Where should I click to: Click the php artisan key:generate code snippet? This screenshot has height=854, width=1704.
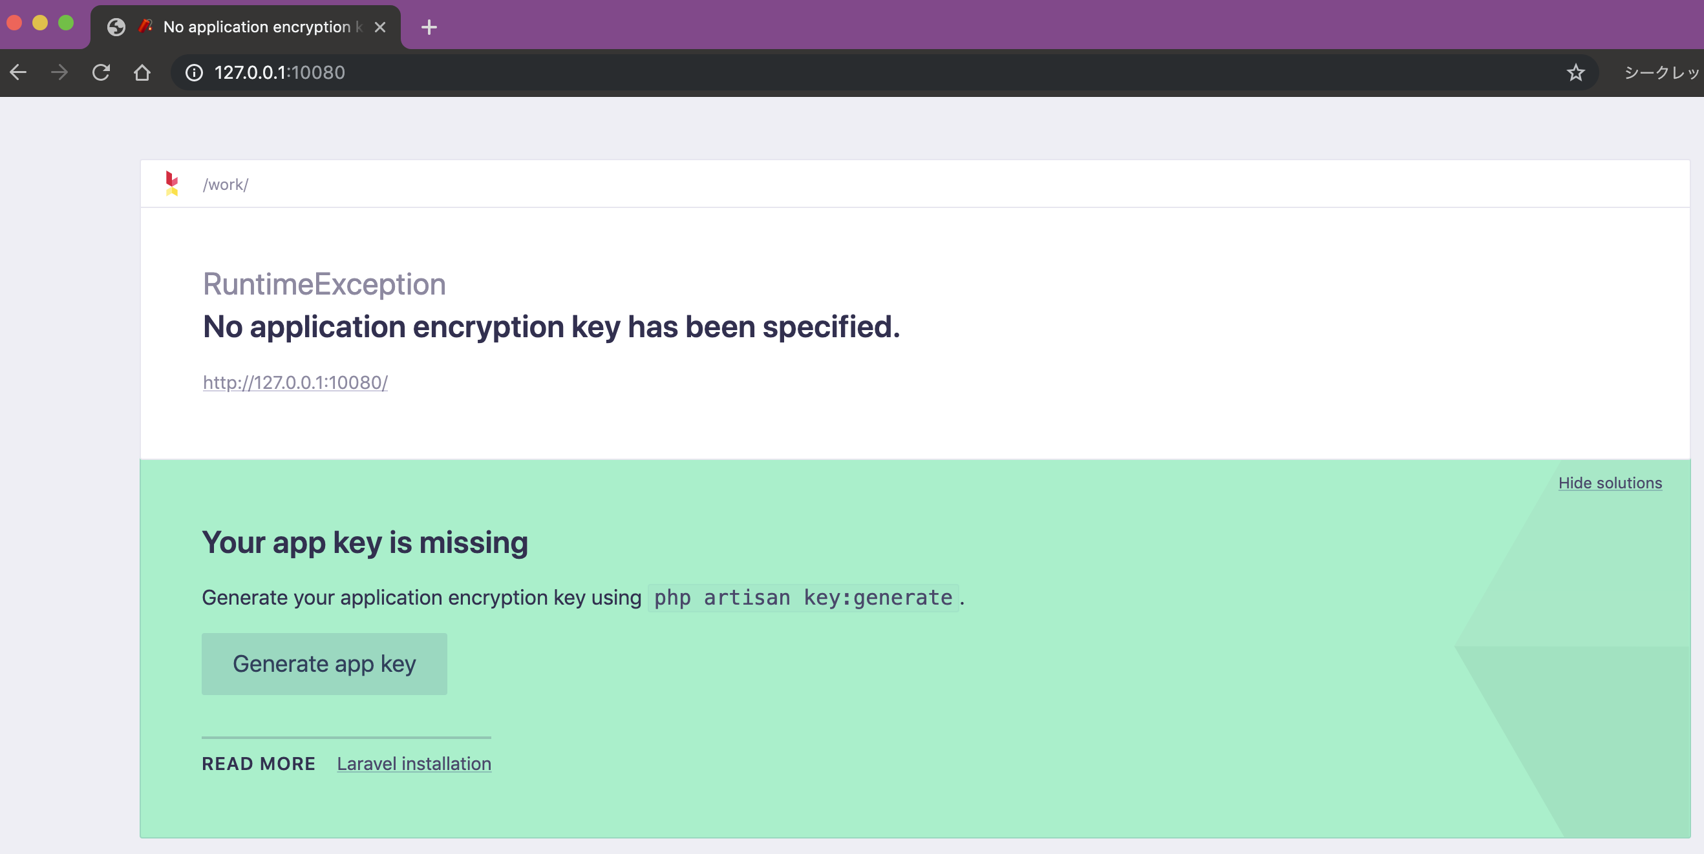coord(802,598)
